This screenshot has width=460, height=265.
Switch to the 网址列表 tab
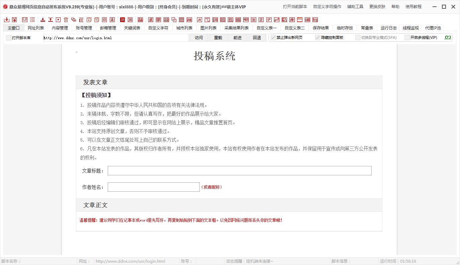(36, 28)
